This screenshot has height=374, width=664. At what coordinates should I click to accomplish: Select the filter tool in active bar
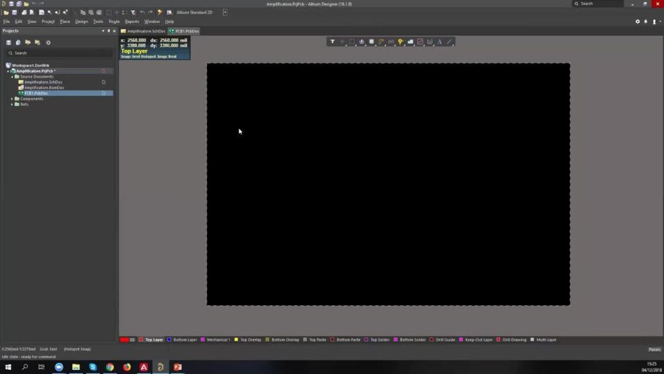(333, 42)
